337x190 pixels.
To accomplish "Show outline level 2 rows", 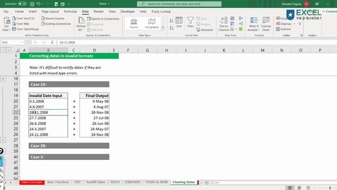I will pyautogui.click(x=8, y=50).
